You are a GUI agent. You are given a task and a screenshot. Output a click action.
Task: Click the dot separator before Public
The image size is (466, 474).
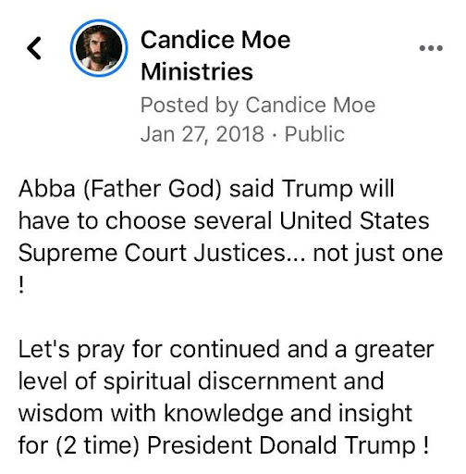tap(275, 135)
